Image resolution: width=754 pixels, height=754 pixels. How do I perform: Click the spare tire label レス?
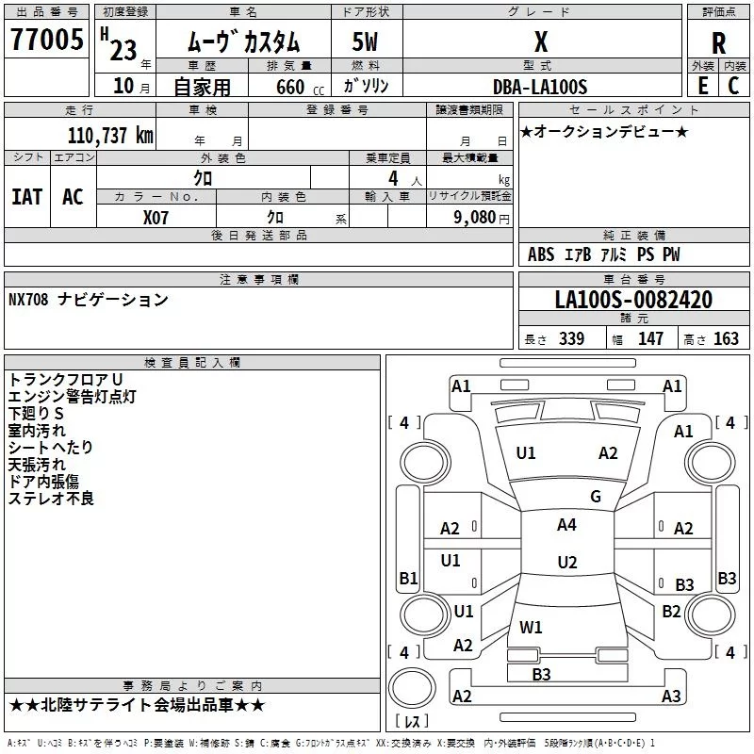click(x=412, y=721)
